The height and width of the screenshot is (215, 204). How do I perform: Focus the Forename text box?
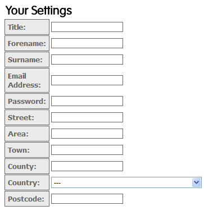pyautogui.click(x=87, y=43)
